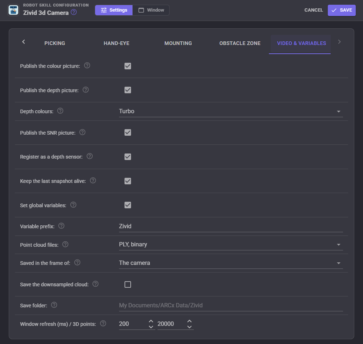Image resolution: width=363 pixels, height=344 pixels.
Task: Show help for Save folder
Action: click(54, 305)
